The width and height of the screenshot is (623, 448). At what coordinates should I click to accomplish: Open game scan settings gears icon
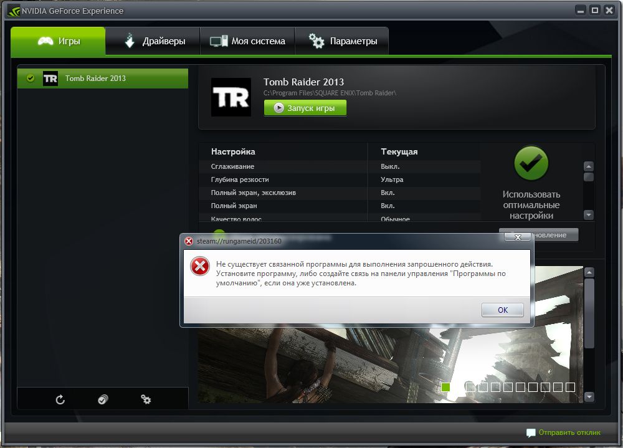click(x=146, y=399)
